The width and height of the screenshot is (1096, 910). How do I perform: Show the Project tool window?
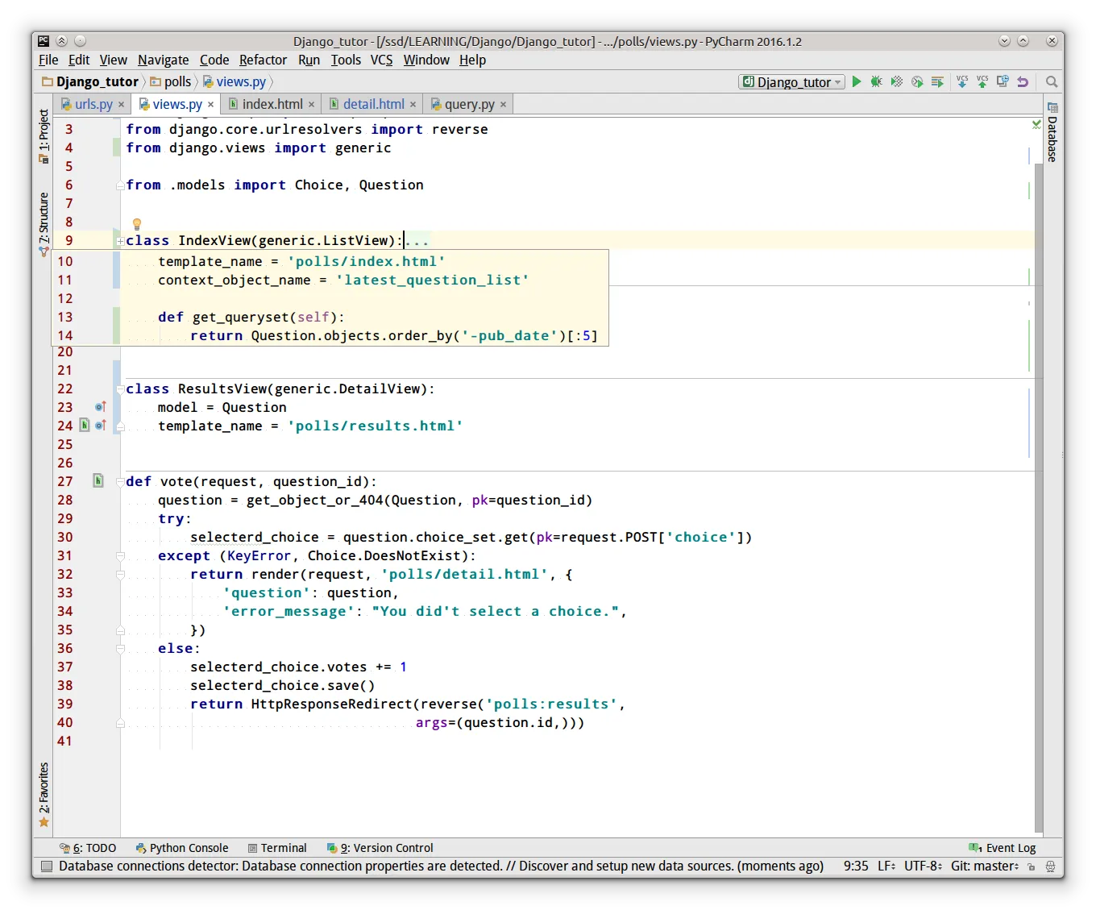pyautogui.click(x=44, y=136)
